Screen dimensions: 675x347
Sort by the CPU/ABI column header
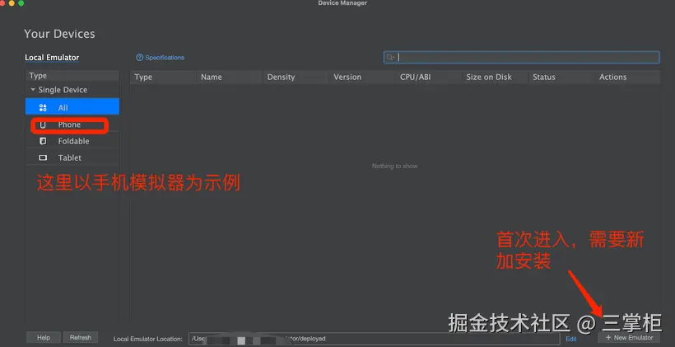pyautogui.click(x=428, y=77)
